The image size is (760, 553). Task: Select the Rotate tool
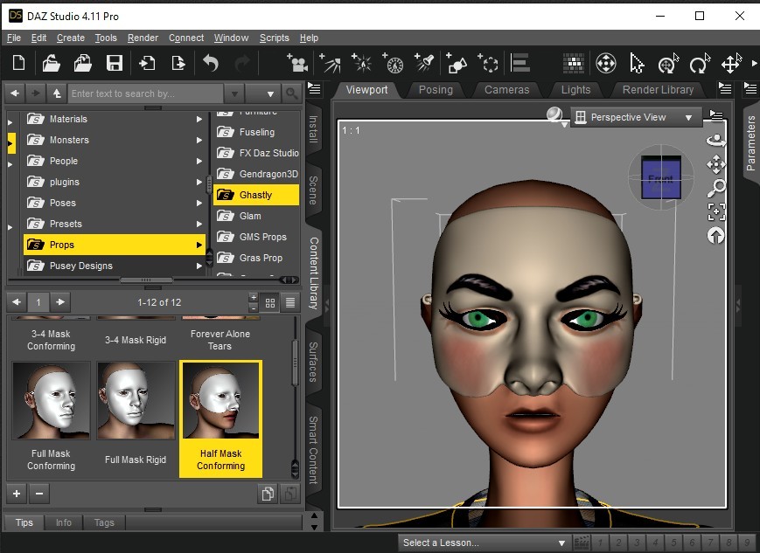[700, 64]
